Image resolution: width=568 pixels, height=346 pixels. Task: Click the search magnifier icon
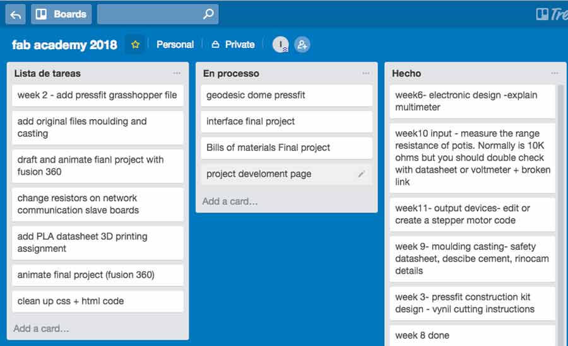point(208,14)
